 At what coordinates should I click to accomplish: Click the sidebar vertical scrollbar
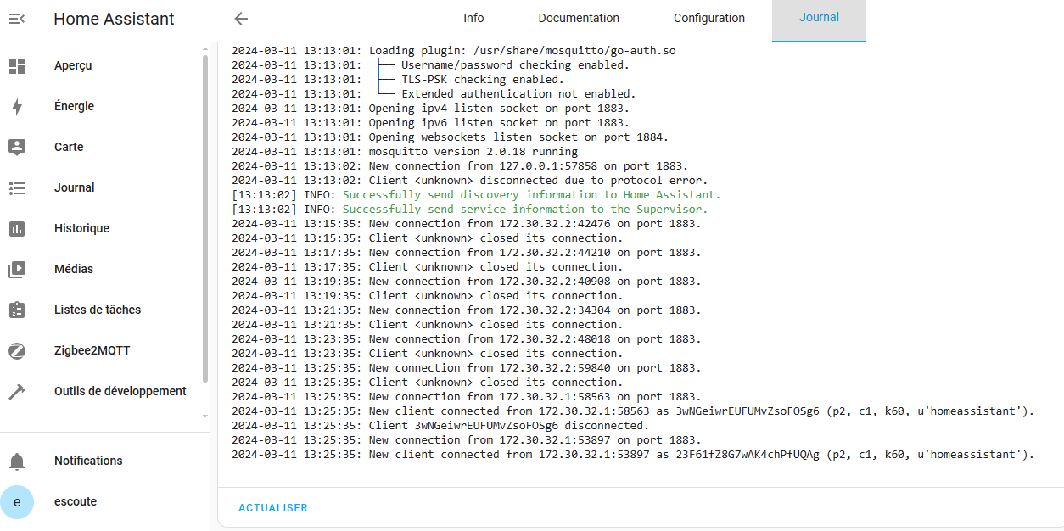[205, 219]
